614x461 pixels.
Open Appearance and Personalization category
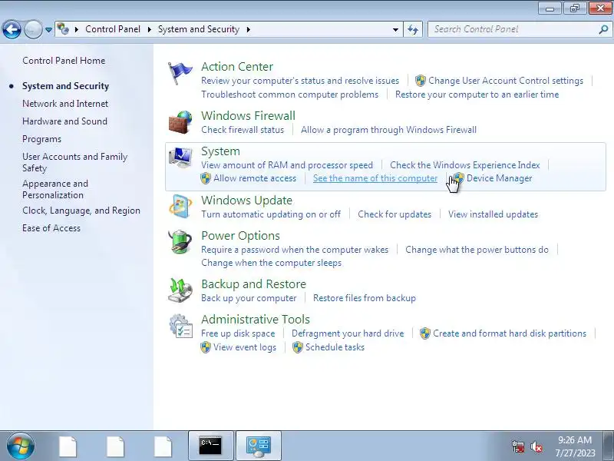[55, 189]
